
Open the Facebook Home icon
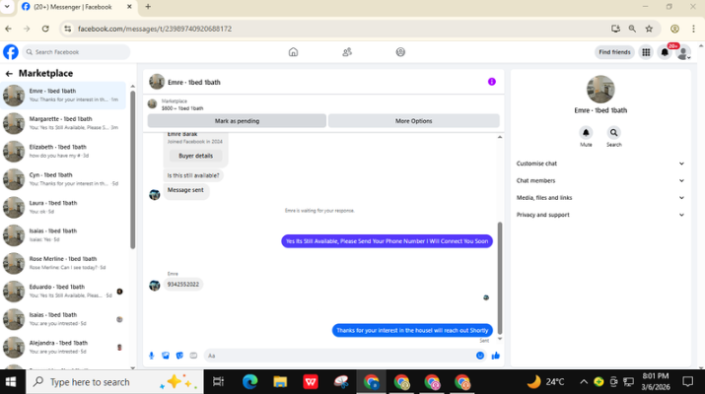click(293, 52)
